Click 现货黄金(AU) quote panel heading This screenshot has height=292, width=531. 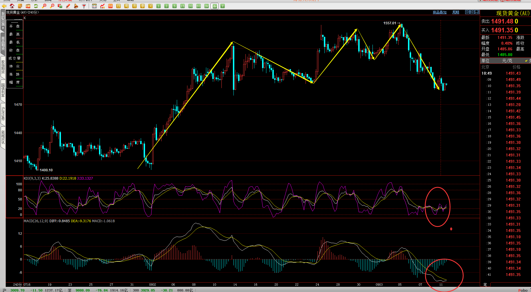click(x=512, y=13)
